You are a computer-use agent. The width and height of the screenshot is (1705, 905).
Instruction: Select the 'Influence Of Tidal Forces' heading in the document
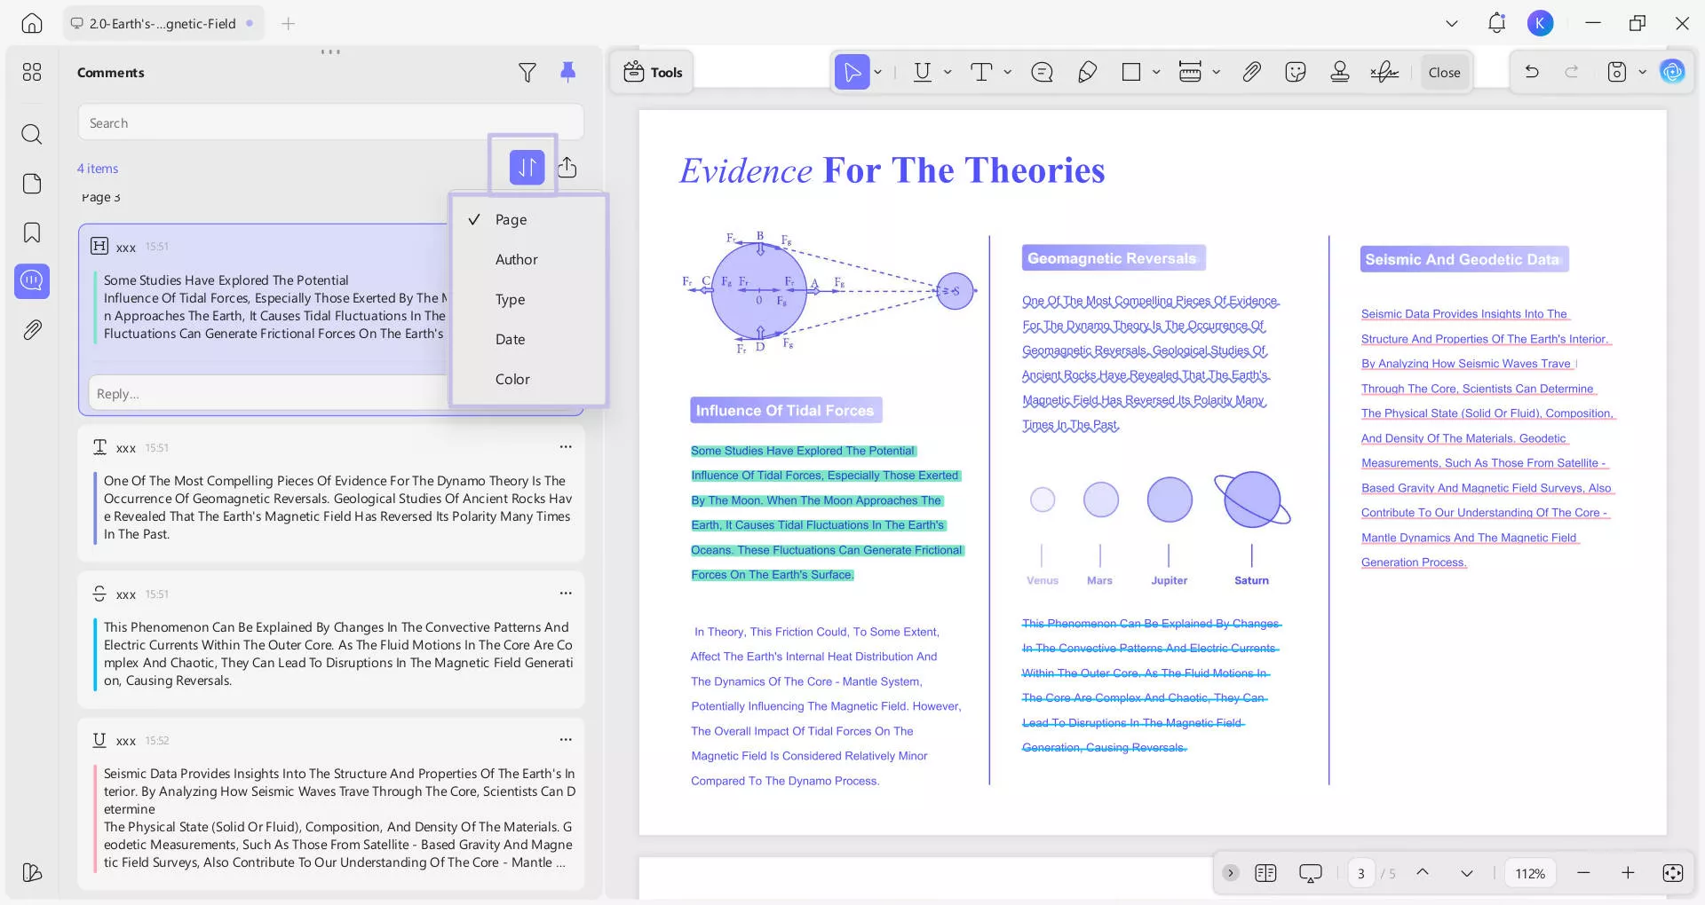785,410
